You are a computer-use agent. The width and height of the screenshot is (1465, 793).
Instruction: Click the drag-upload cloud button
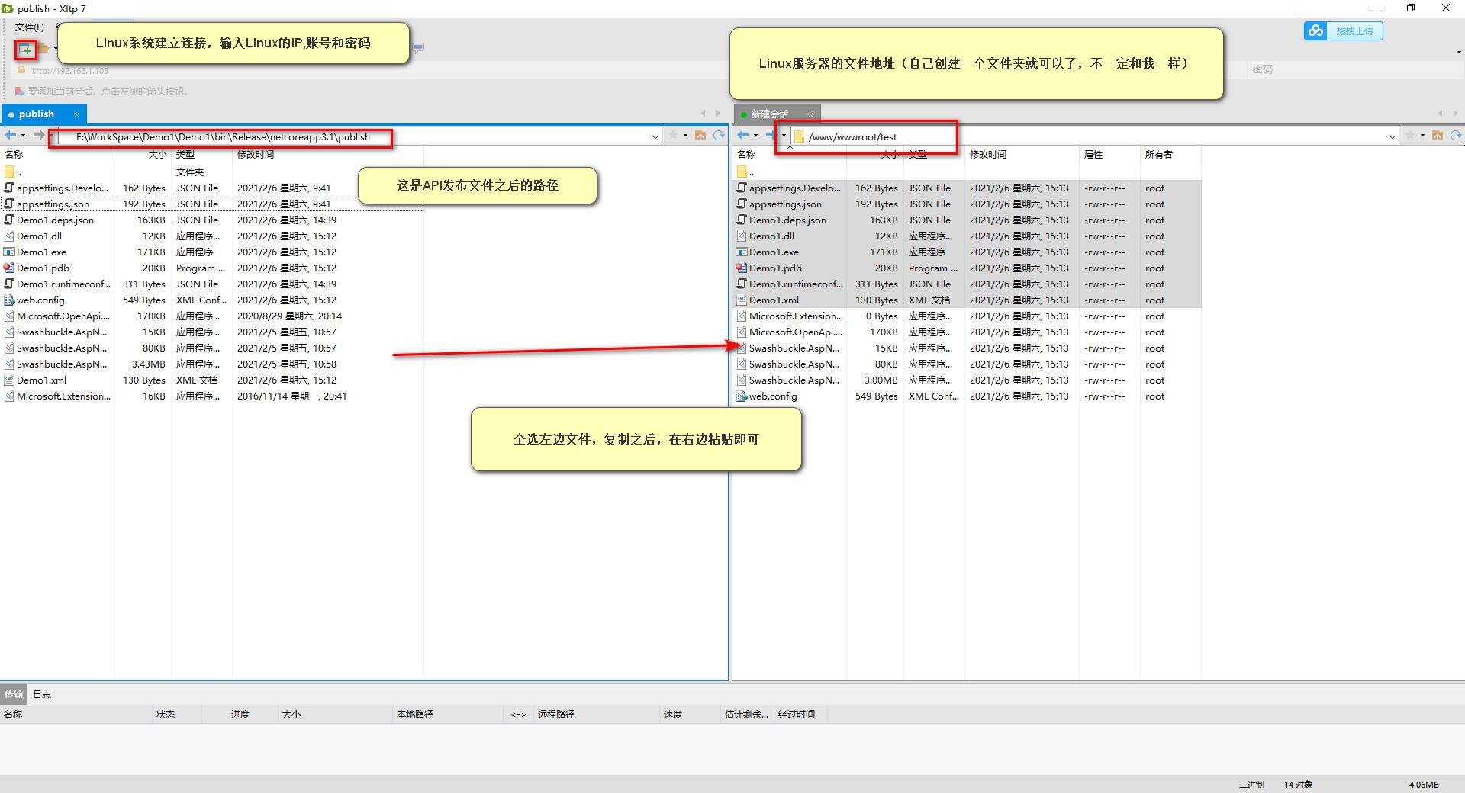click(1343, 31)
